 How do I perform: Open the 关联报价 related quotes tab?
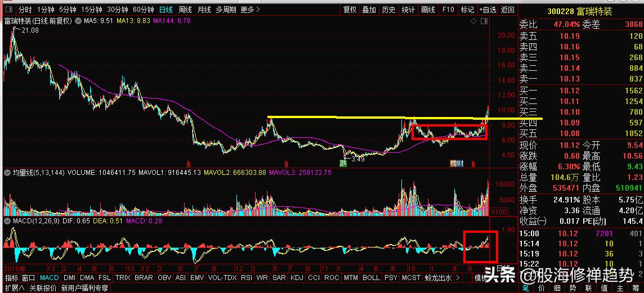(x=43, y=288)
